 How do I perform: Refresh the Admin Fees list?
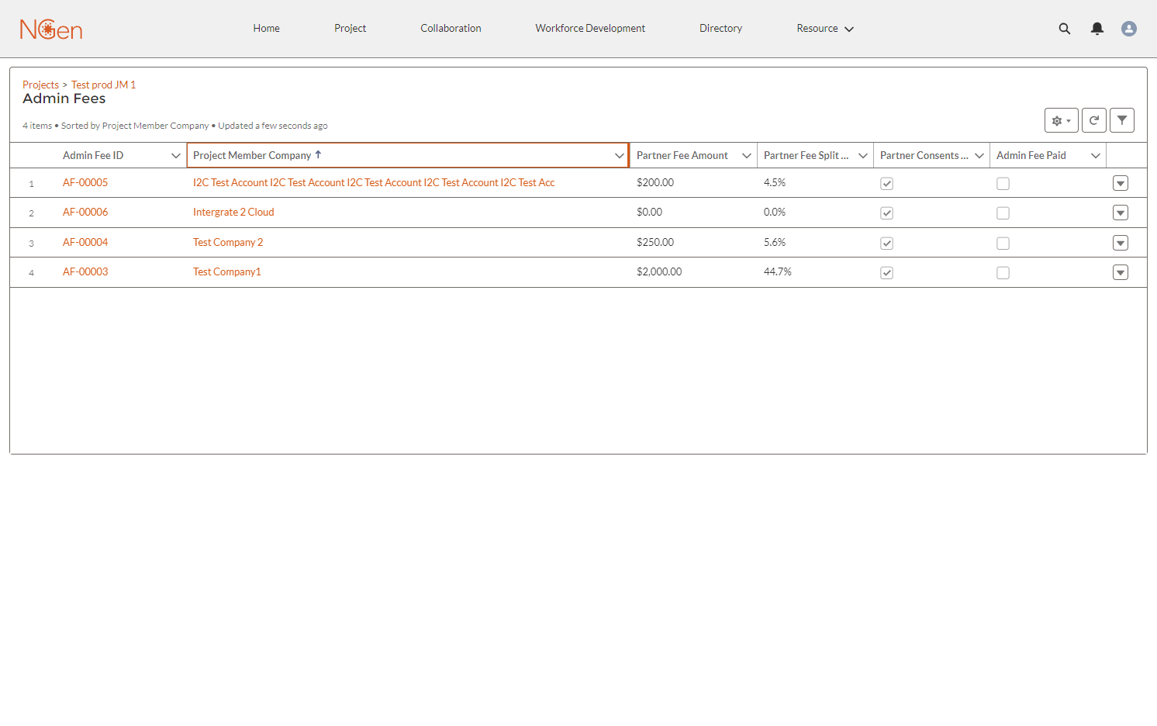tap(1094, 120)
